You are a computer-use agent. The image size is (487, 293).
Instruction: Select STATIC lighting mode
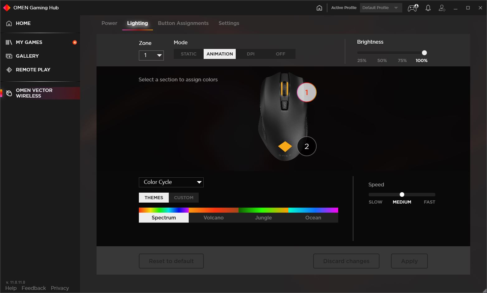pos(189,54)
